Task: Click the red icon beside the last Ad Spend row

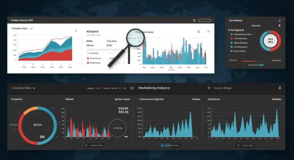Action: [x=88, y=63]
